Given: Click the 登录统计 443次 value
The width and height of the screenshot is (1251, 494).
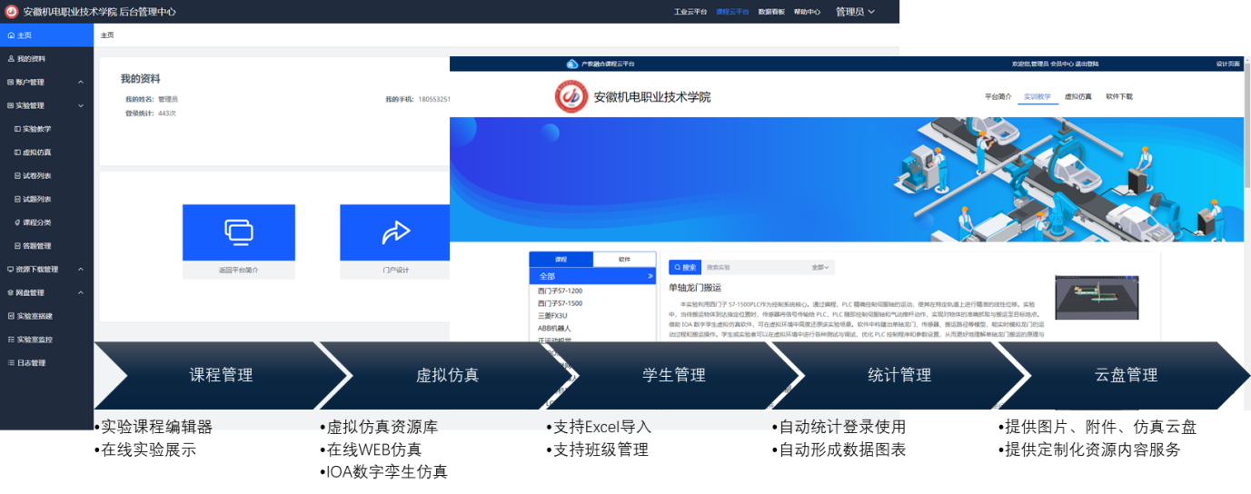Looking at the screenshot, I should 167,114.
